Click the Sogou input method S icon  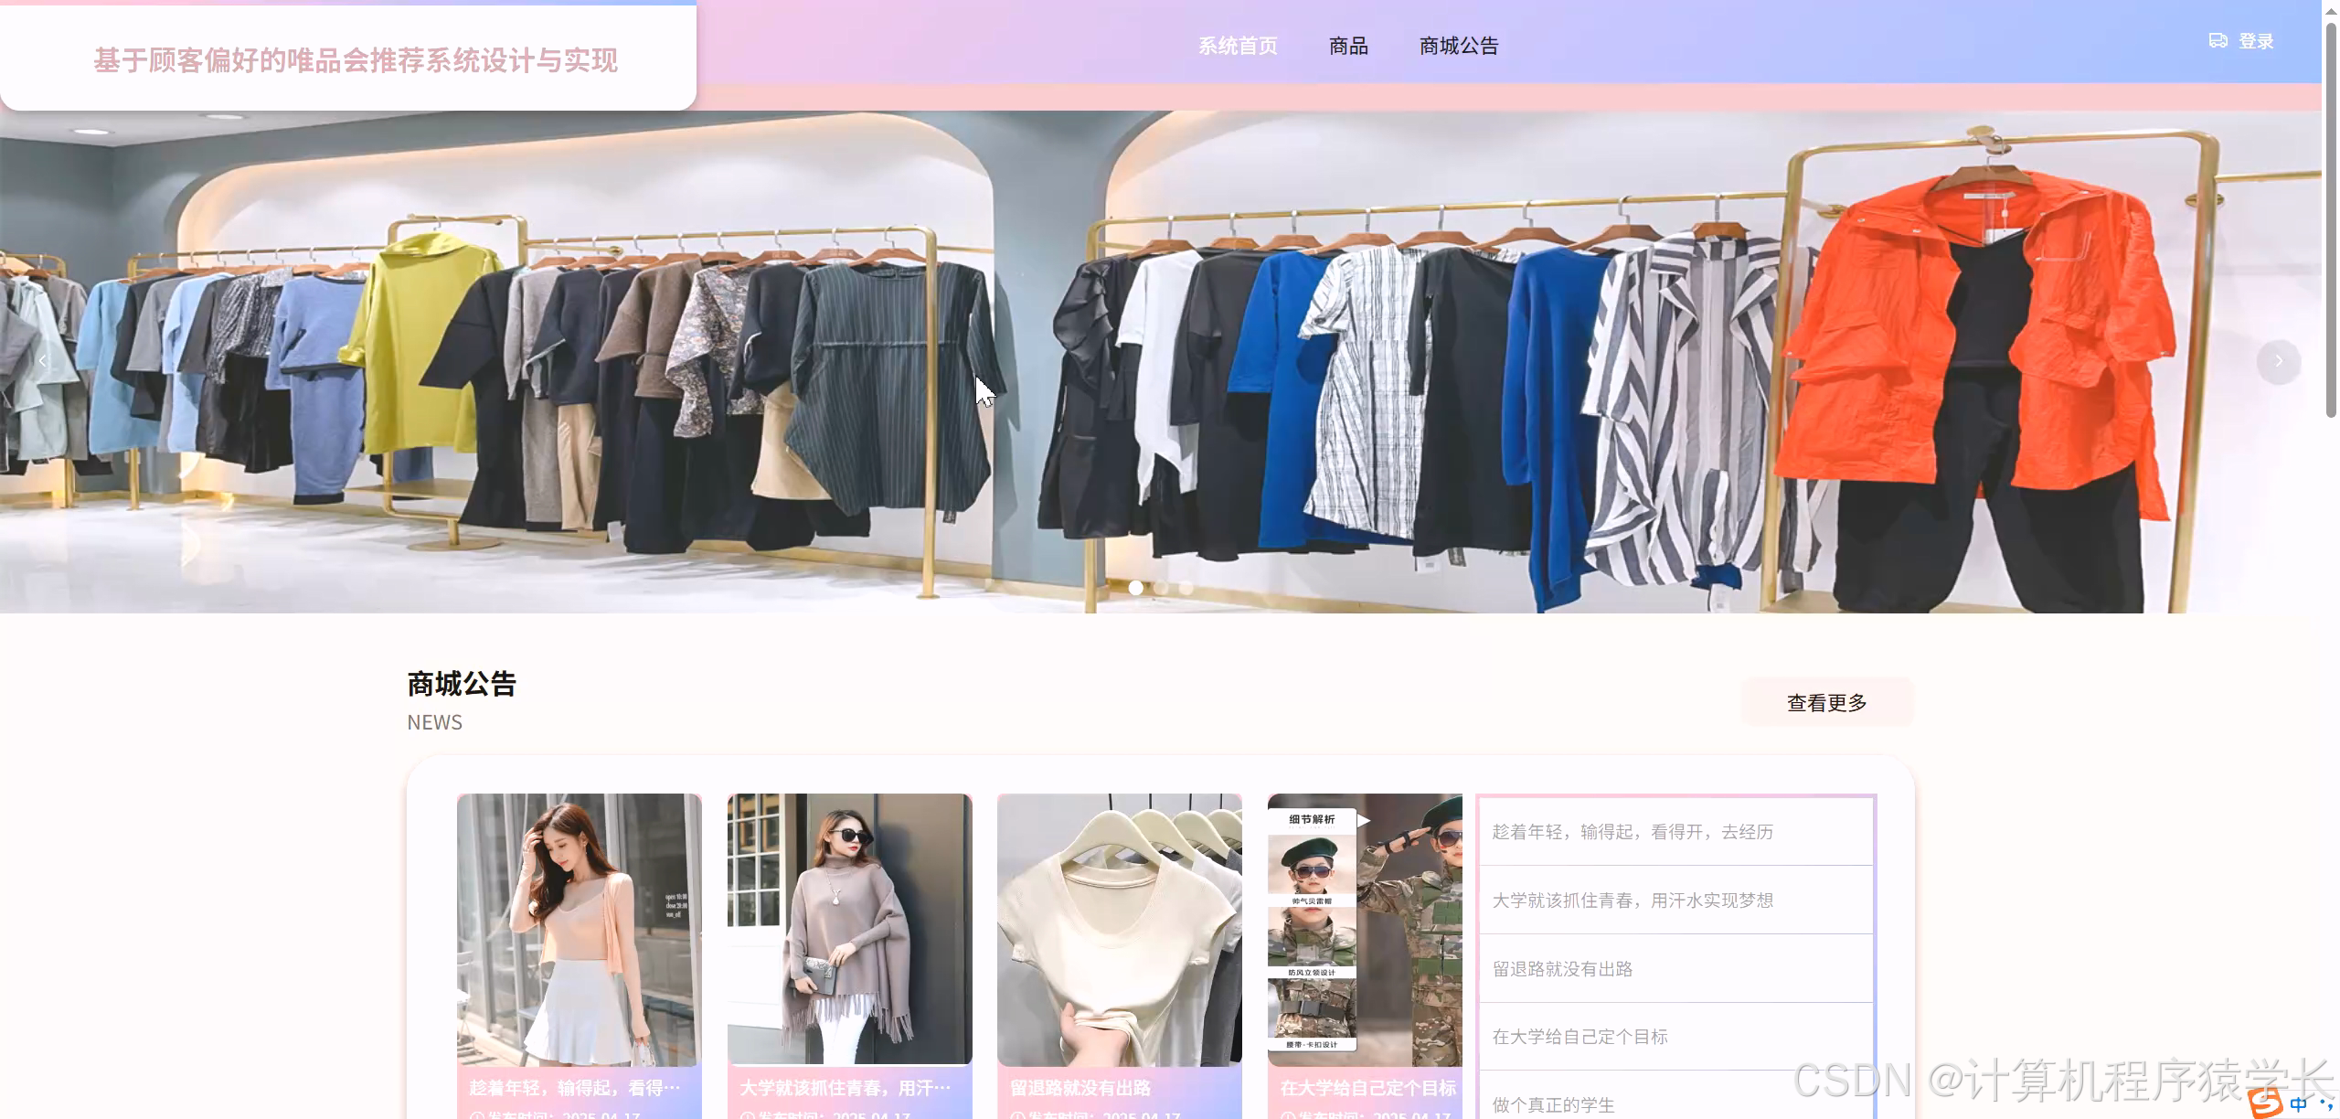2266,1103
